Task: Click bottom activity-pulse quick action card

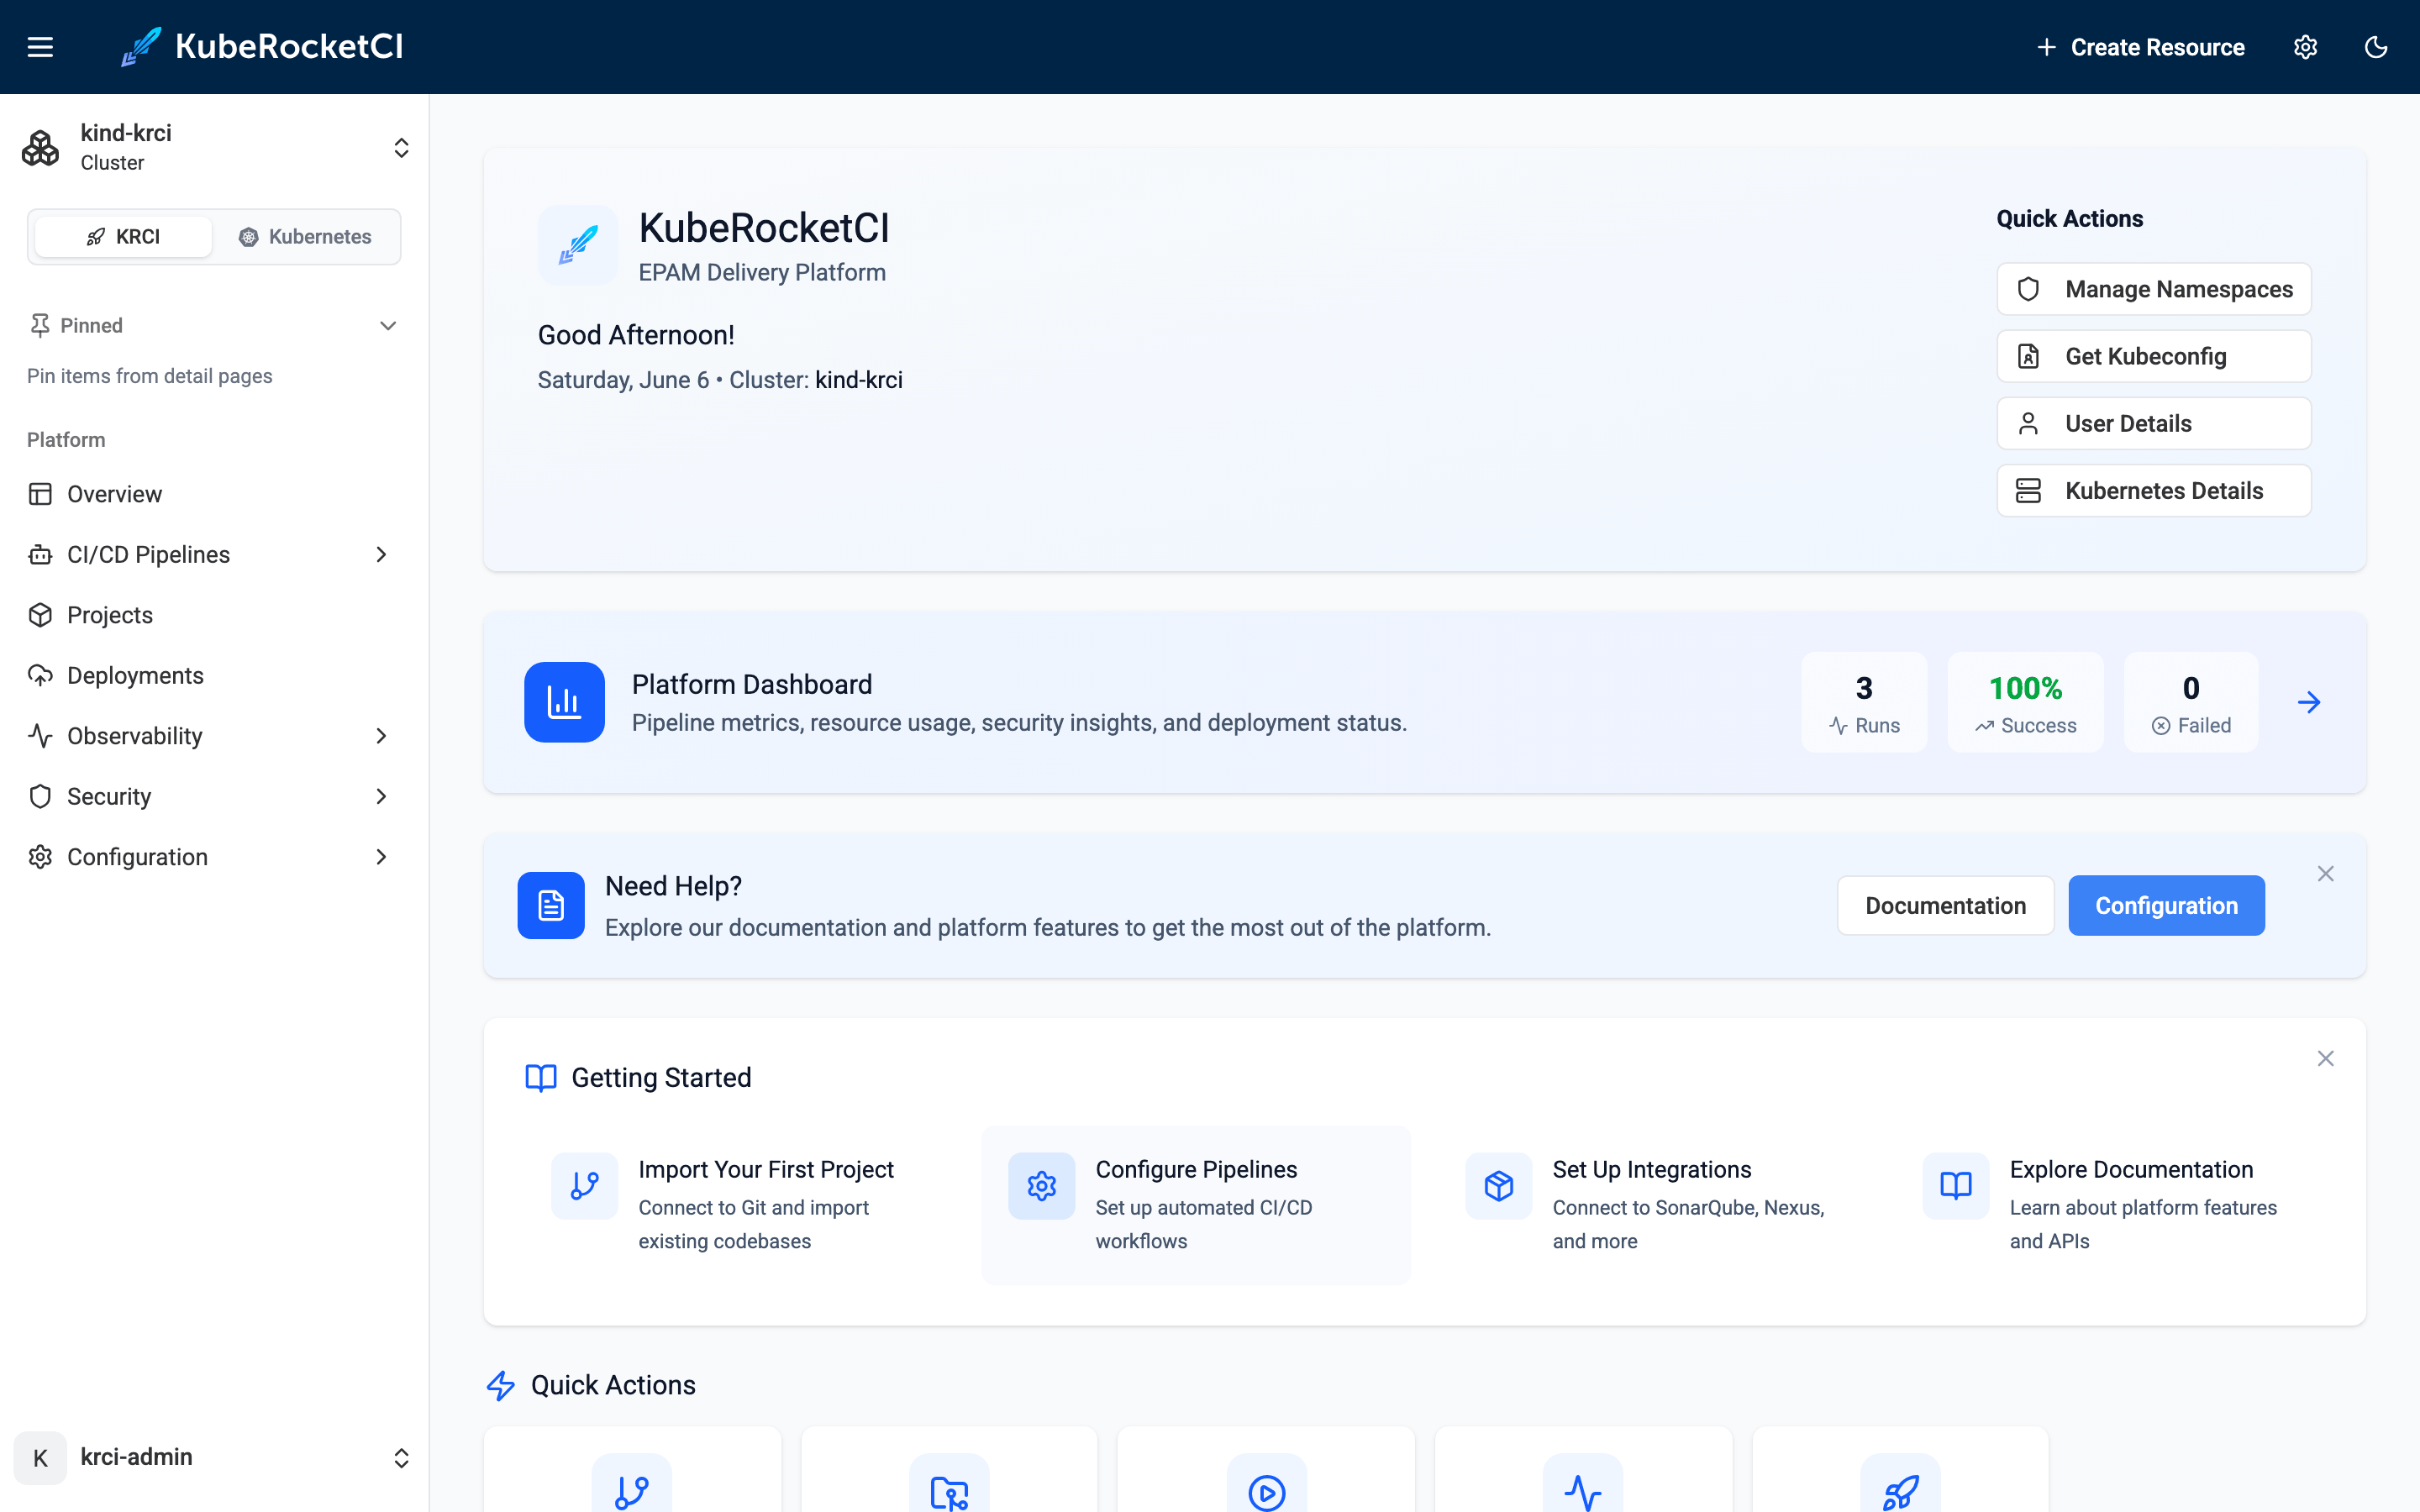Action: tap(1583, 1470)
